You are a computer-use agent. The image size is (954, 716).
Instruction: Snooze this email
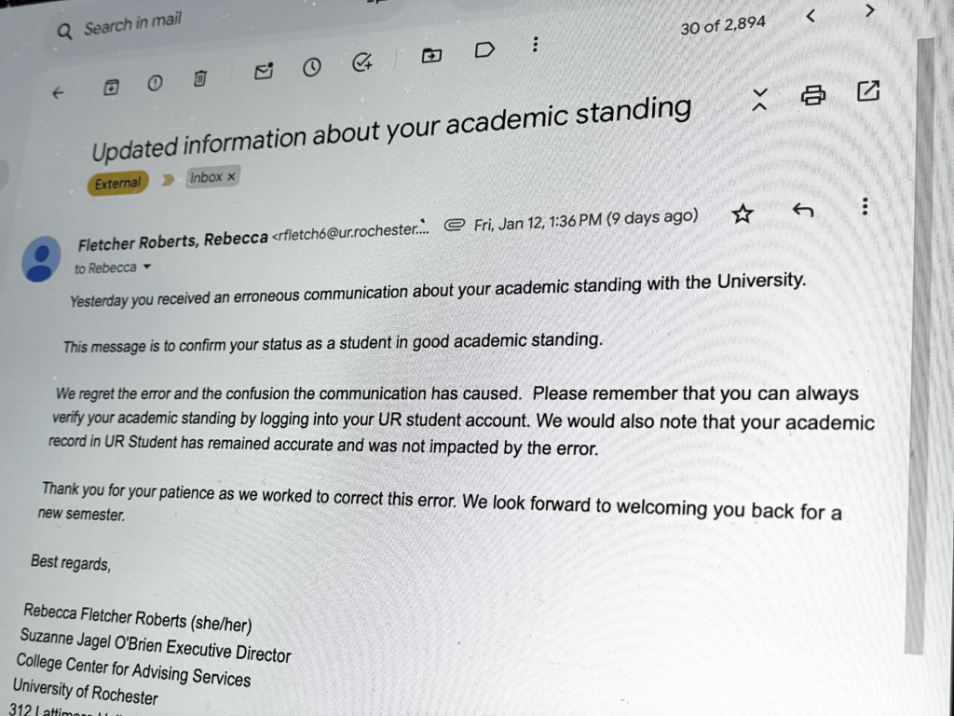click(x=313, y=67)
